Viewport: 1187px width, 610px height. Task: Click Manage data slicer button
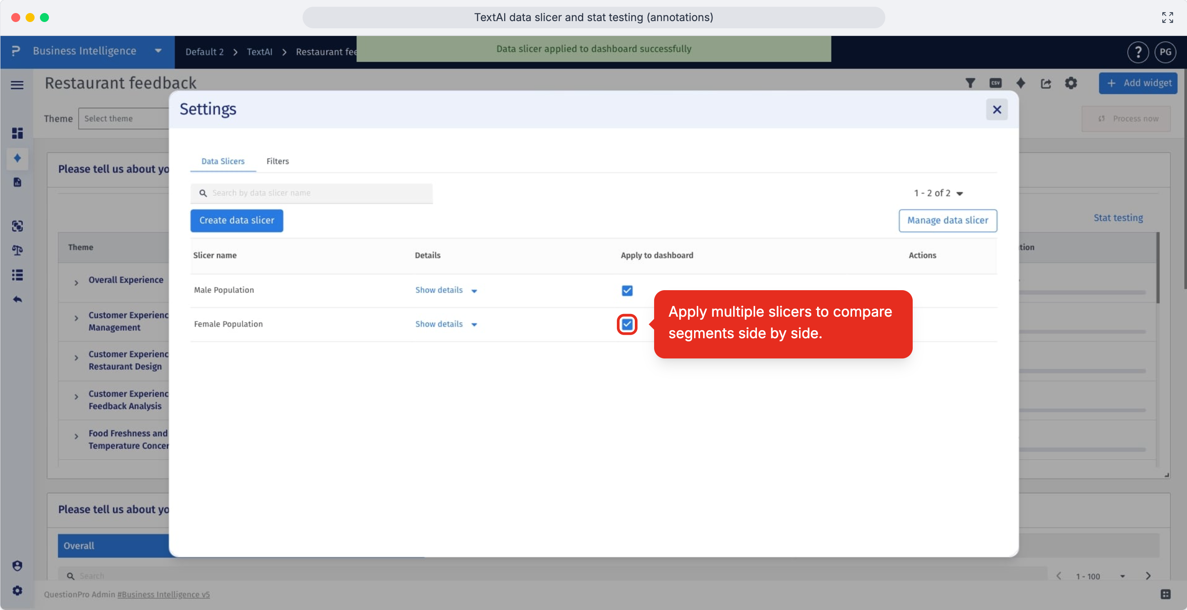click(x=948, y=221)
